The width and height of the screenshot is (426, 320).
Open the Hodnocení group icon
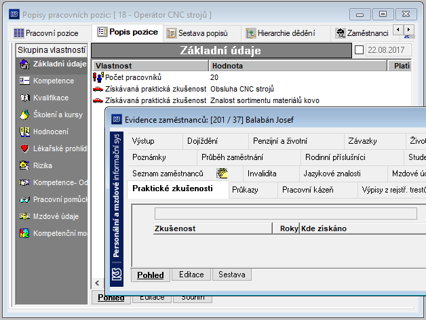[24, 132]
